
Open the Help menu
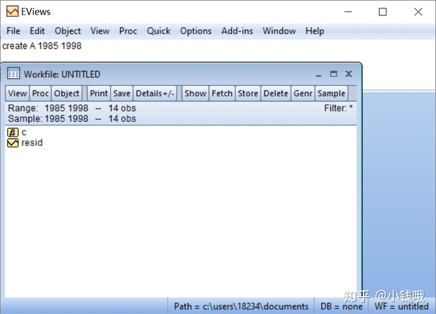[x=315, y=31]
